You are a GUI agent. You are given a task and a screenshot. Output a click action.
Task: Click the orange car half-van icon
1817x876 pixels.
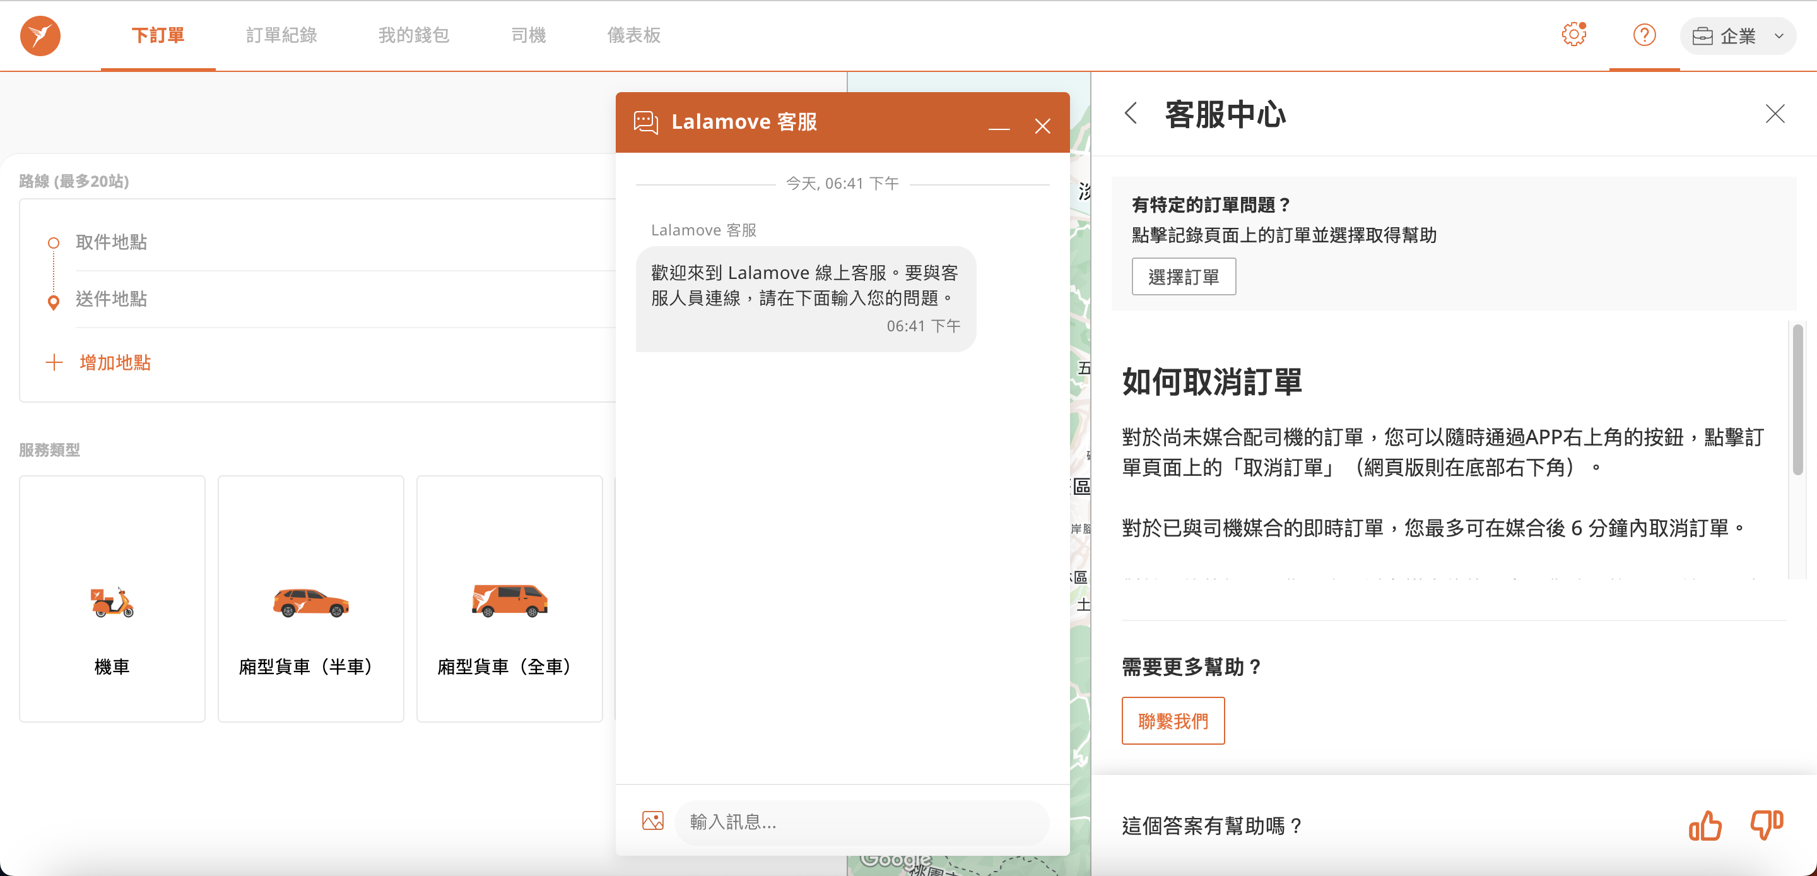(311, 603)
